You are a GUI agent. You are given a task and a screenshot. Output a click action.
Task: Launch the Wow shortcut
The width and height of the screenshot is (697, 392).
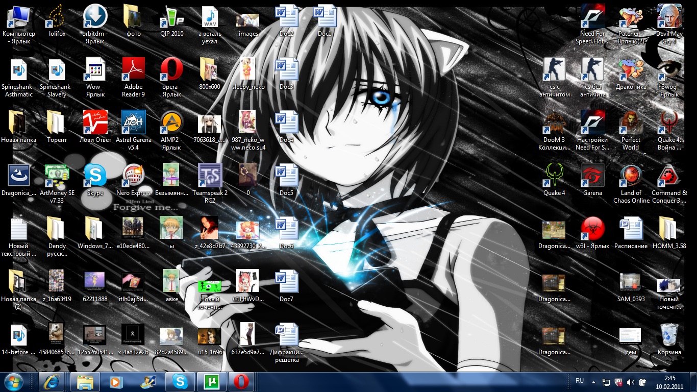(x=95, y=69)
